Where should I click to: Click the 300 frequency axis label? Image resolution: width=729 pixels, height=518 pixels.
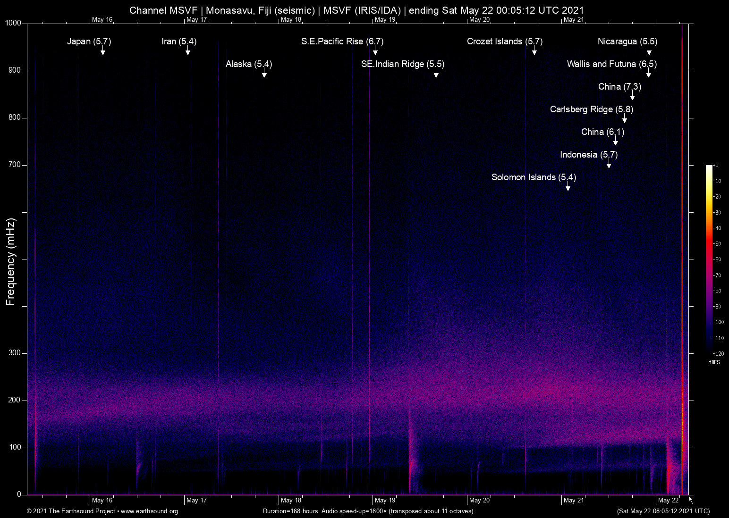(15, 353)
